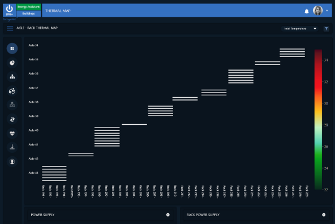The width and height of the screenshot is (335, 224).
Task: Close the Rack Power Supply panel
Action: (x=324, y=215)
